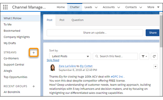
Task: Open the Allegis stream
Action: click(8, 71)
